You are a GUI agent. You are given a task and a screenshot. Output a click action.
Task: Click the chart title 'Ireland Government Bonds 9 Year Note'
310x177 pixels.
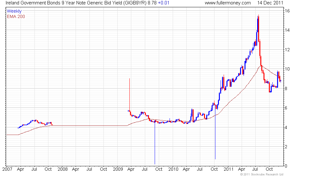(46, 3)
